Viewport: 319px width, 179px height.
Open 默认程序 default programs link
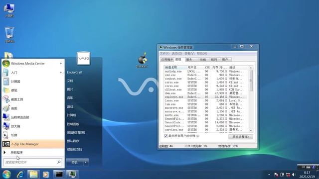(73, 141)
